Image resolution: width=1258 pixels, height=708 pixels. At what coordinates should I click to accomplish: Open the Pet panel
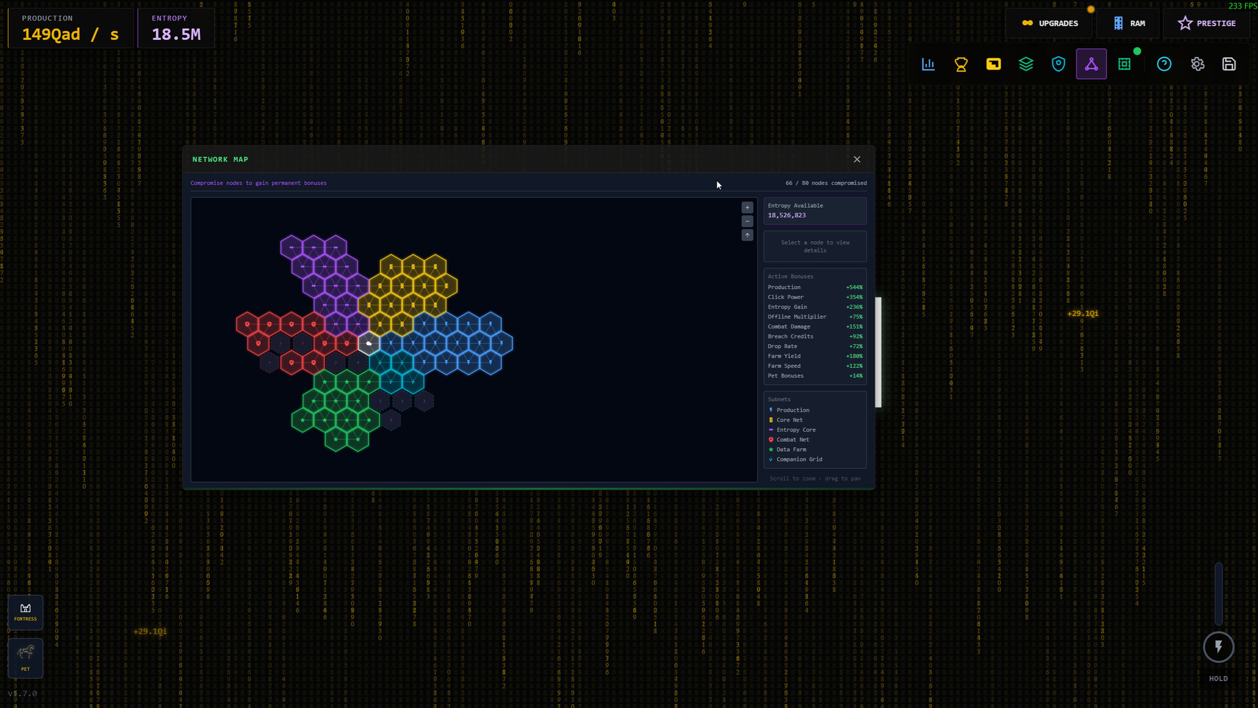click(x=26, y=658)
